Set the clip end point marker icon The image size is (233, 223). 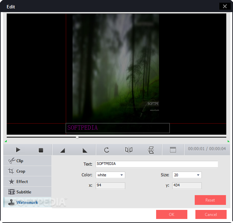click(85, 150)
